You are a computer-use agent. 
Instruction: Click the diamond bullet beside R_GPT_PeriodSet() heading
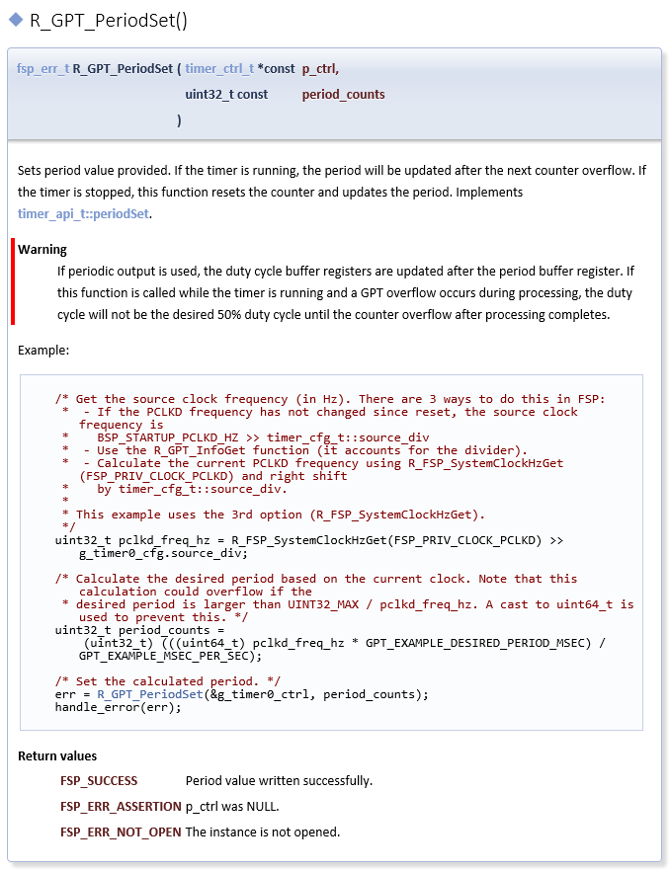click(x=16, y=20)
